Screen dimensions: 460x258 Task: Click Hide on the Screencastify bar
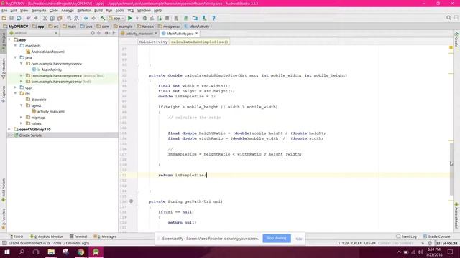point(298,239)
